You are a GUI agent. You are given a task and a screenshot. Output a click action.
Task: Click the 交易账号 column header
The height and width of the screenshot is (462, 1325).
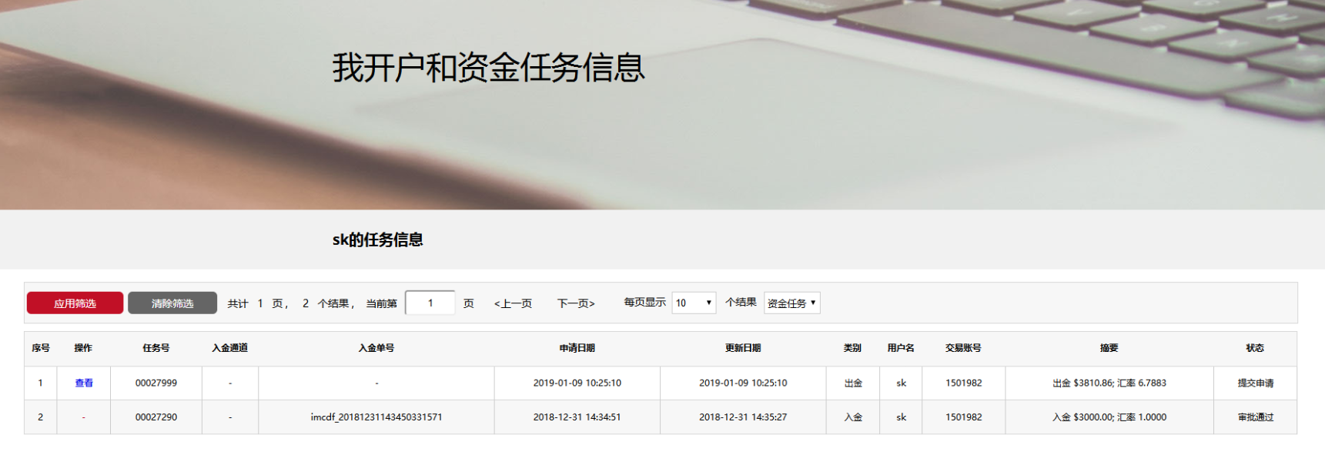tap(963, 348)
